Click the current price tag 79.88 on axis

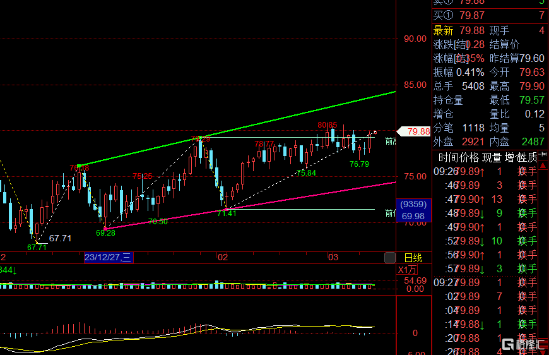coord(414,132)
